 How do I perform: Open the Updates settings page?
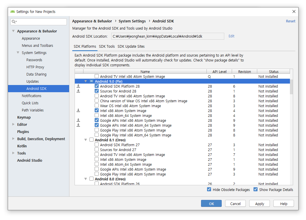[33, 82]
